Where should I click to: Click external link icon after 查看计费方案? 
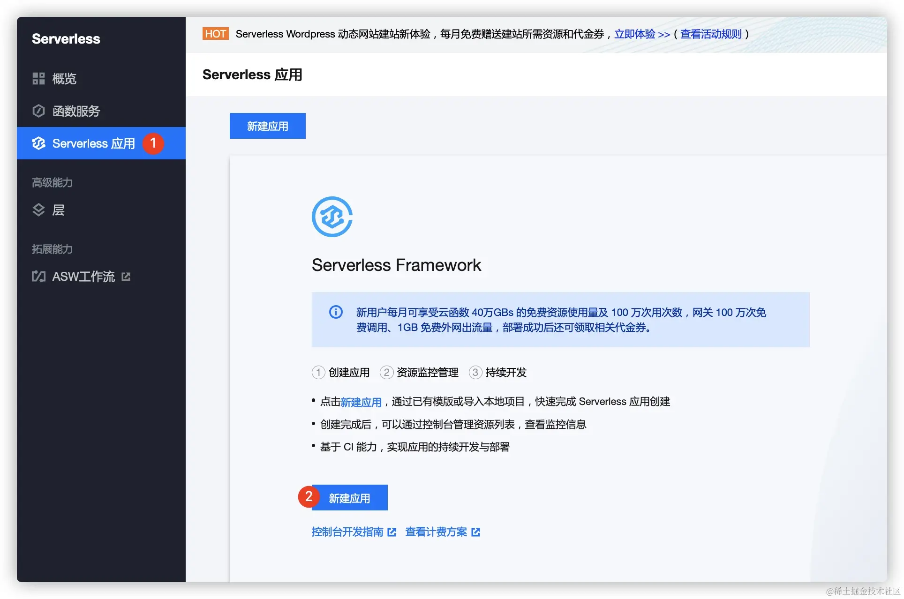[476, 532]
